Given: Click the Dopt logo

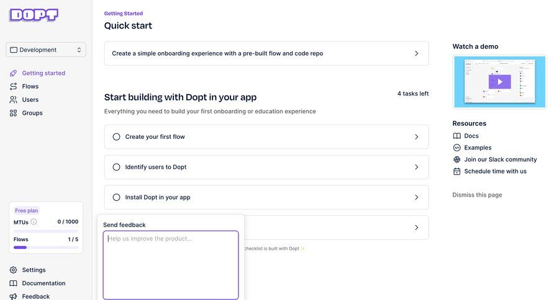Looking at the screenshot, I should 34,15.
